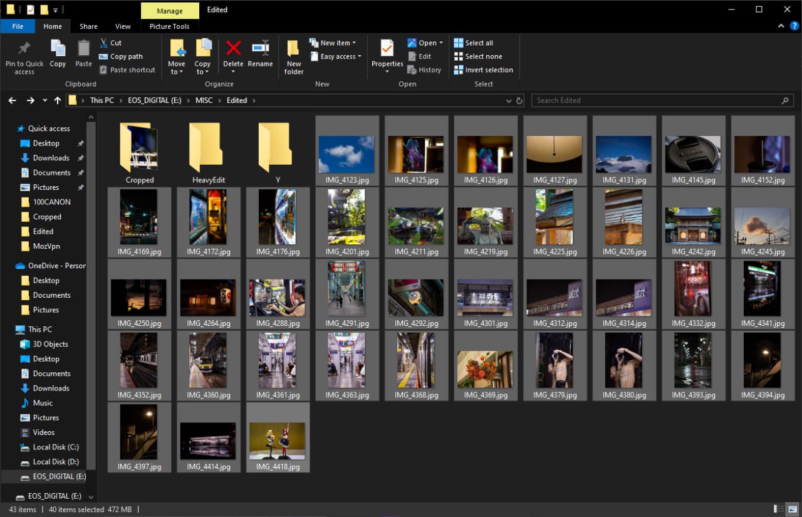The width and height of the screenshot is (802, 517).
Task: Click the Properties icon with red checkmark
Action: tap(387, 49)
